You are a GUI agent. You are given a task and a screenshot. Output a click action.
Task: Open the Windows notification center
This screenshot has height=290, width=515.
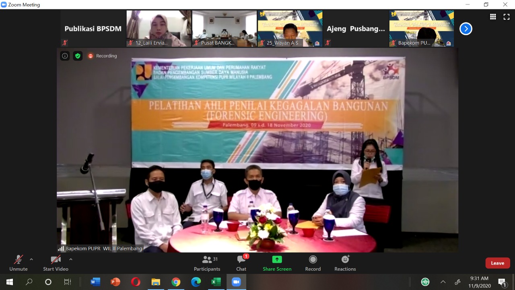(502, 282)
